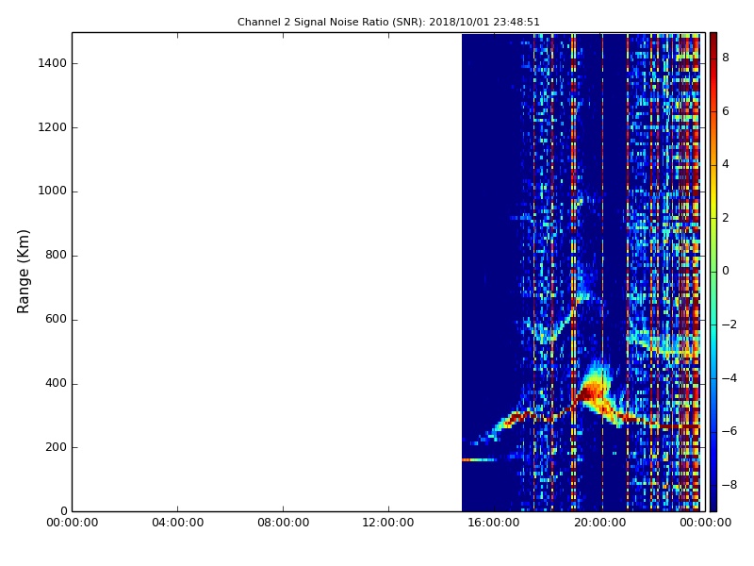Click the 200 y-axis tick label
This screenshot has height=566, width=754.
pos(56,447)
